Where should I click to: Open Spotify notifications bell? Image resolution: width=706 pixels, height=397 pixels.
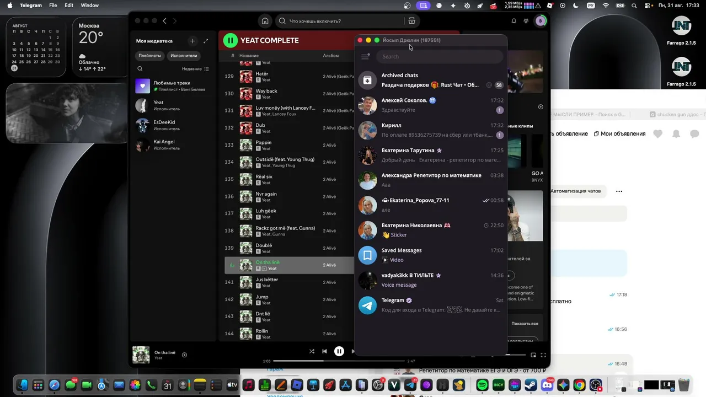pyautogui.click(x=514, y=21)
